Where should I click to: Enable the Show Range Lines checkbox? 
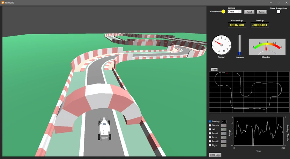[x=278, y=12]
